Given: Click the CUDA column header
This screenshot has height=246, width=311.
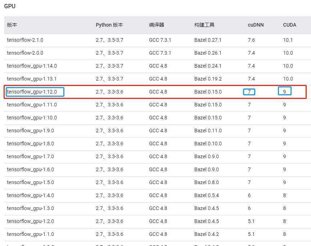Looking at the screenshot, I should (x=289, y=25).
